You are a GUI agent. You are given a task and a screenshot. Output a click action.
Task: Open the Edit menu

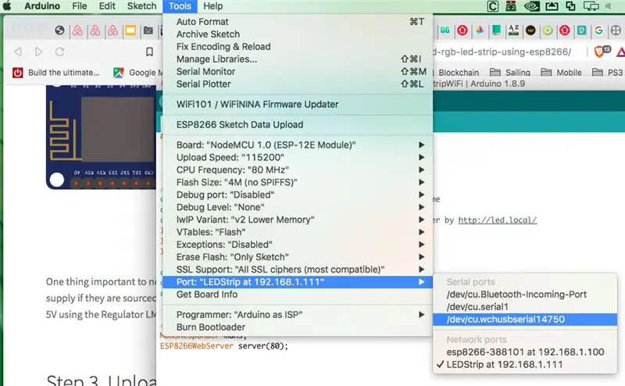pyautogui.click(x=107, y=6)
